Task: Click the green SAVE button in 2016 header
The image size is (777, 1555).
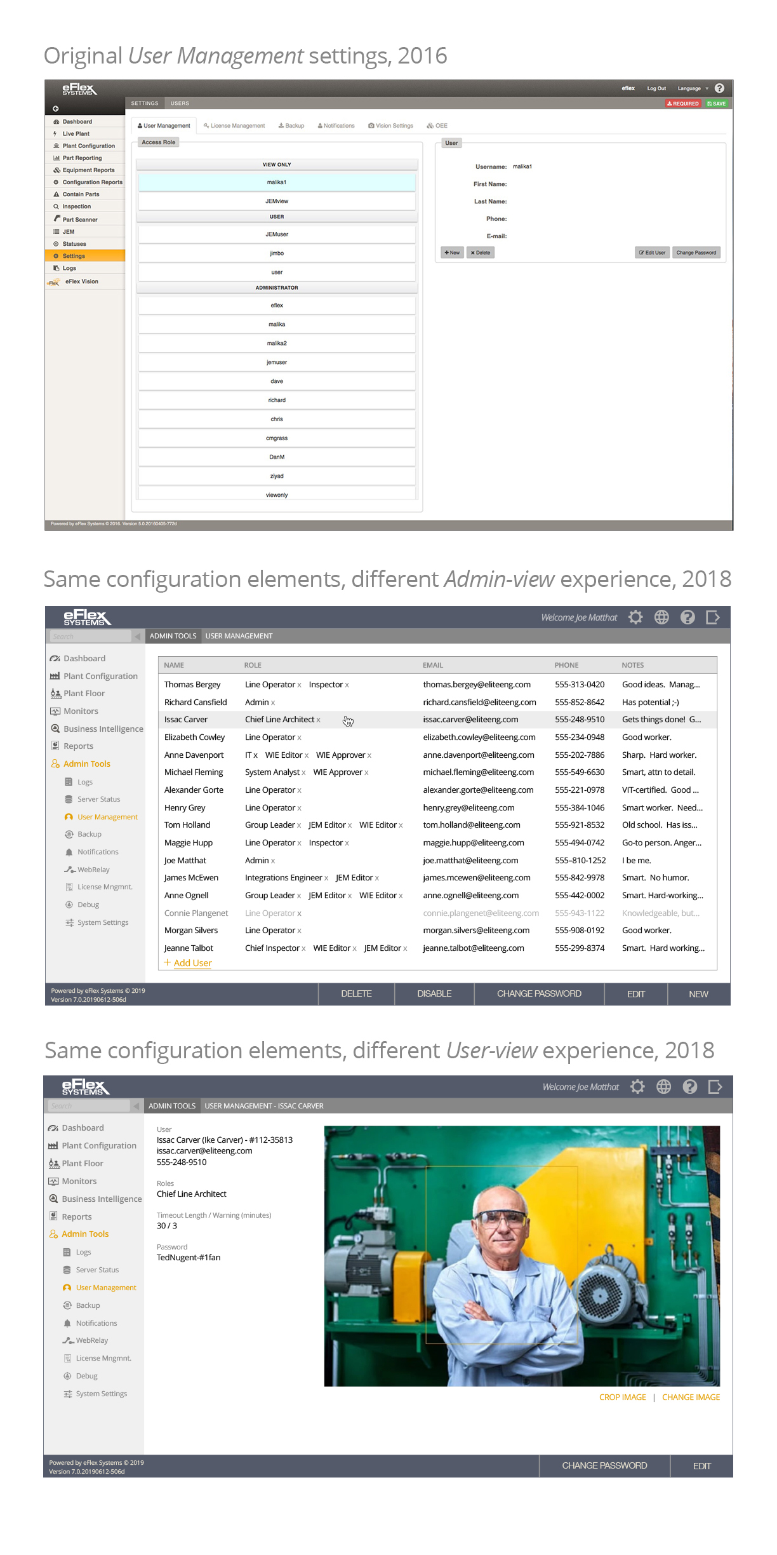Action: (x=717, y=104)
